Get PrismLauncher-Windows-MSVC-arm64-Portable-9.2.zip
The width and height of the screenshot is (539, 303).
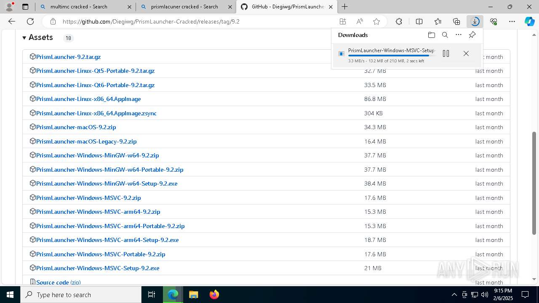(110, 226)
